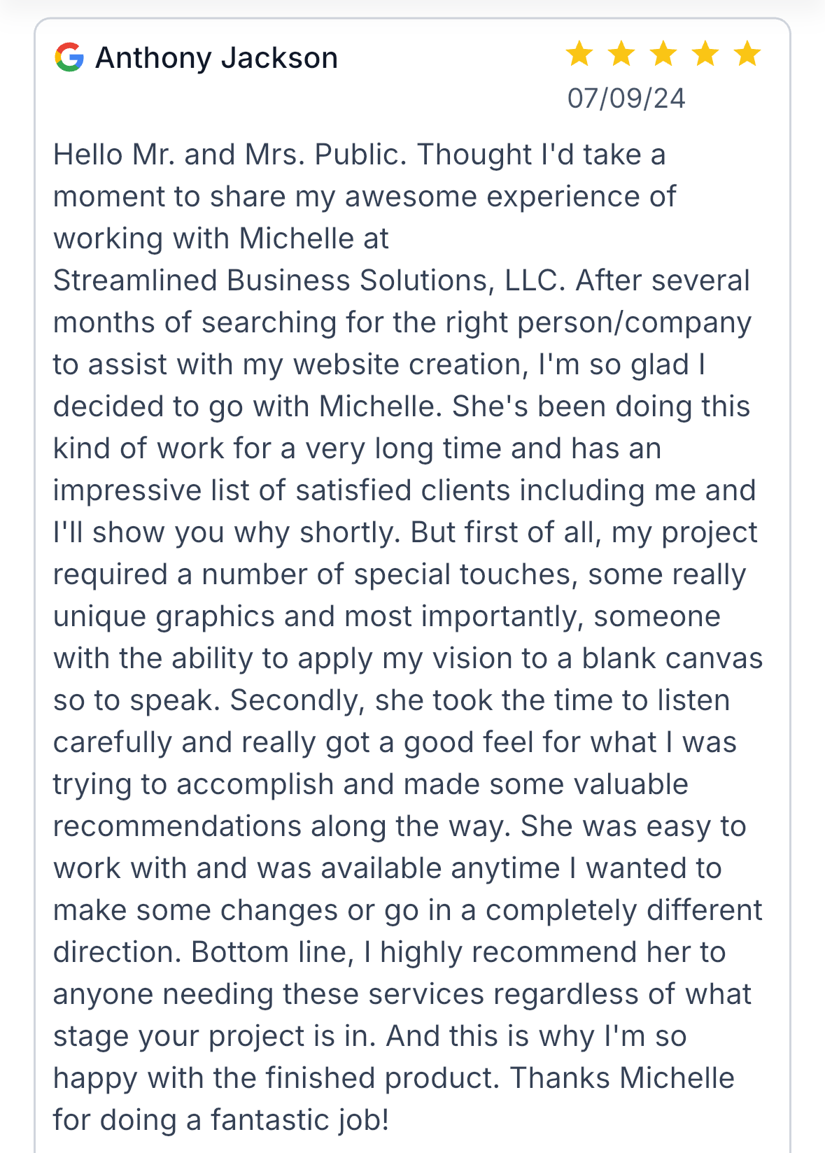Click the phrase "happy with the finished product"
The width and height of the screenshot is (825, 1153).
[276, 1078]
